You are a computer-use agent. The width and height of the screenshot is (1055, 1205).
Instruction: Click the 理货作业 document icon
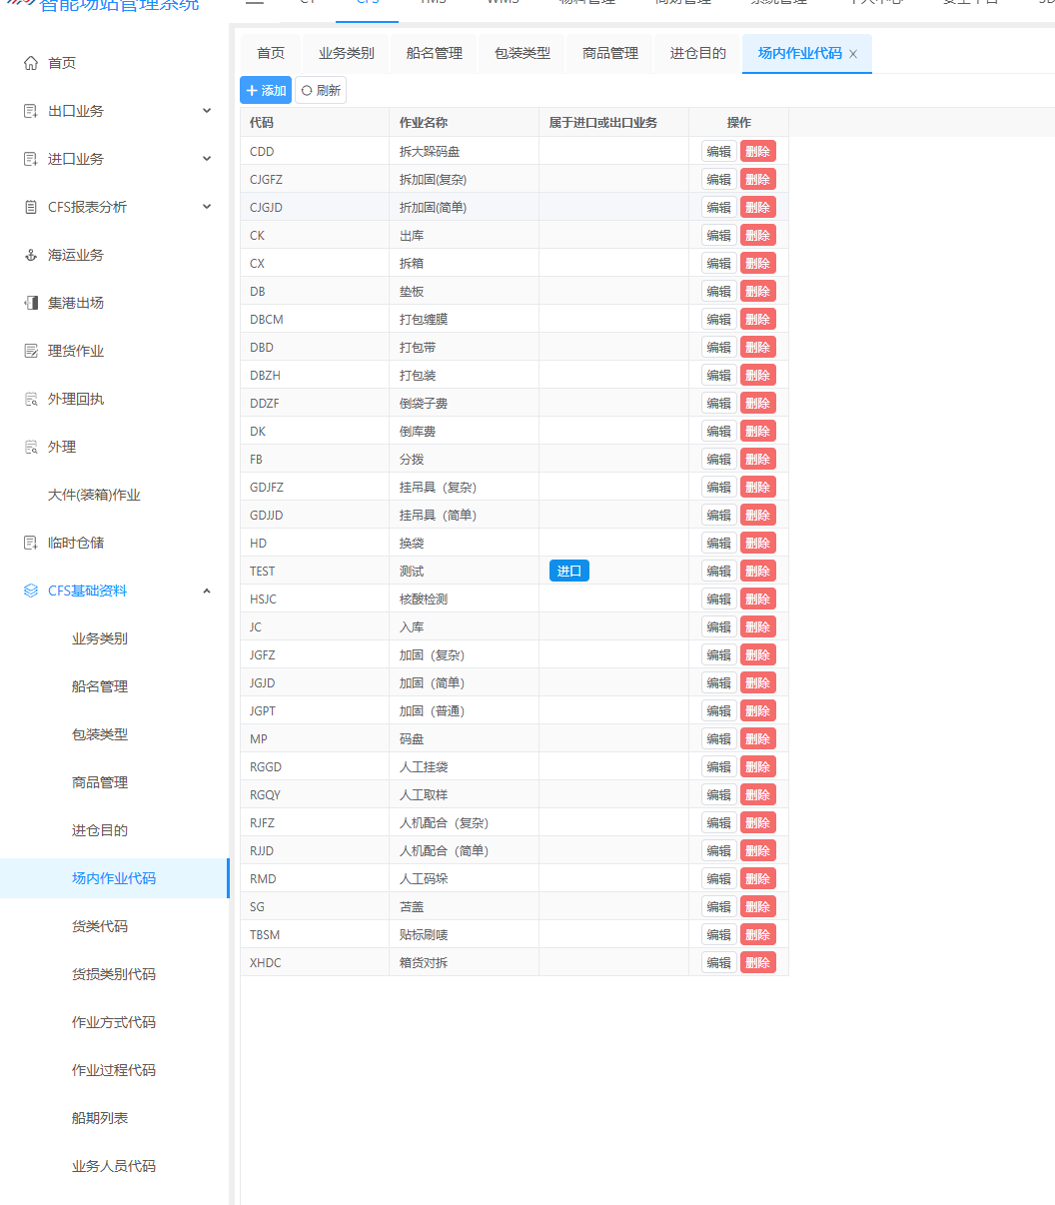tap(30, 351)
